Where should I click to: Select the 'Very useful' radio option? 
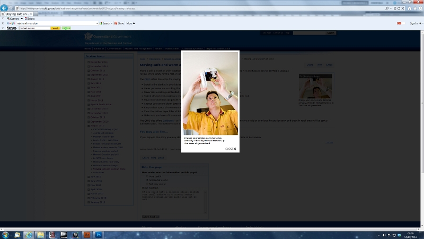click(147, 176)
